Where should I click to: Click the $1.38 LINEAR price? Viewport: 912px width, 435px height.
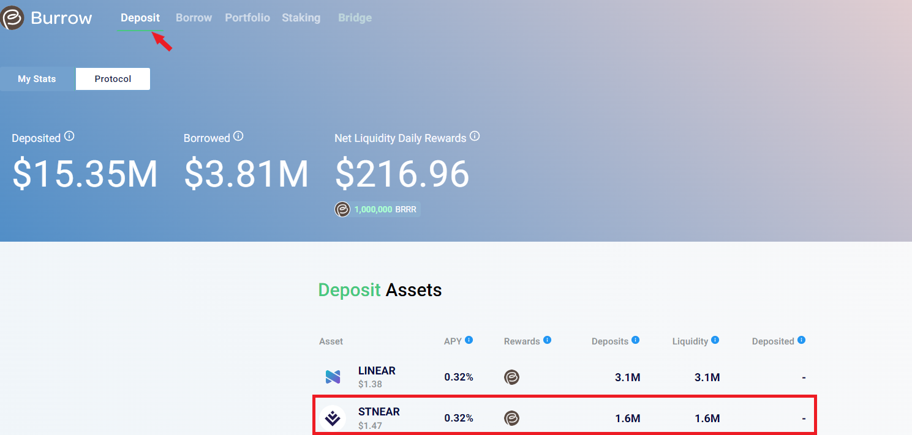pos(370,384)
